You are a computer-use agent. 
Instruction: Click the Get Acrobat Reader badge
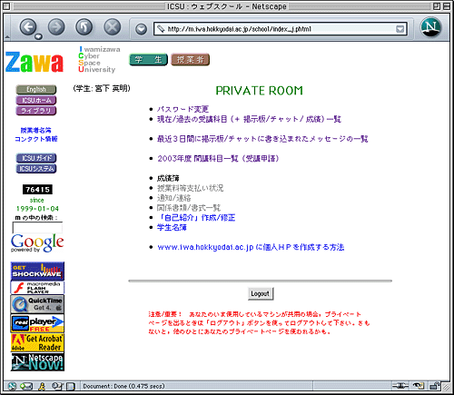[x=37, y=342]
